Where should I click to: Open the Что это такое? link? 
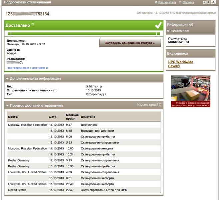pyautogui.click(x=148, y=104)
